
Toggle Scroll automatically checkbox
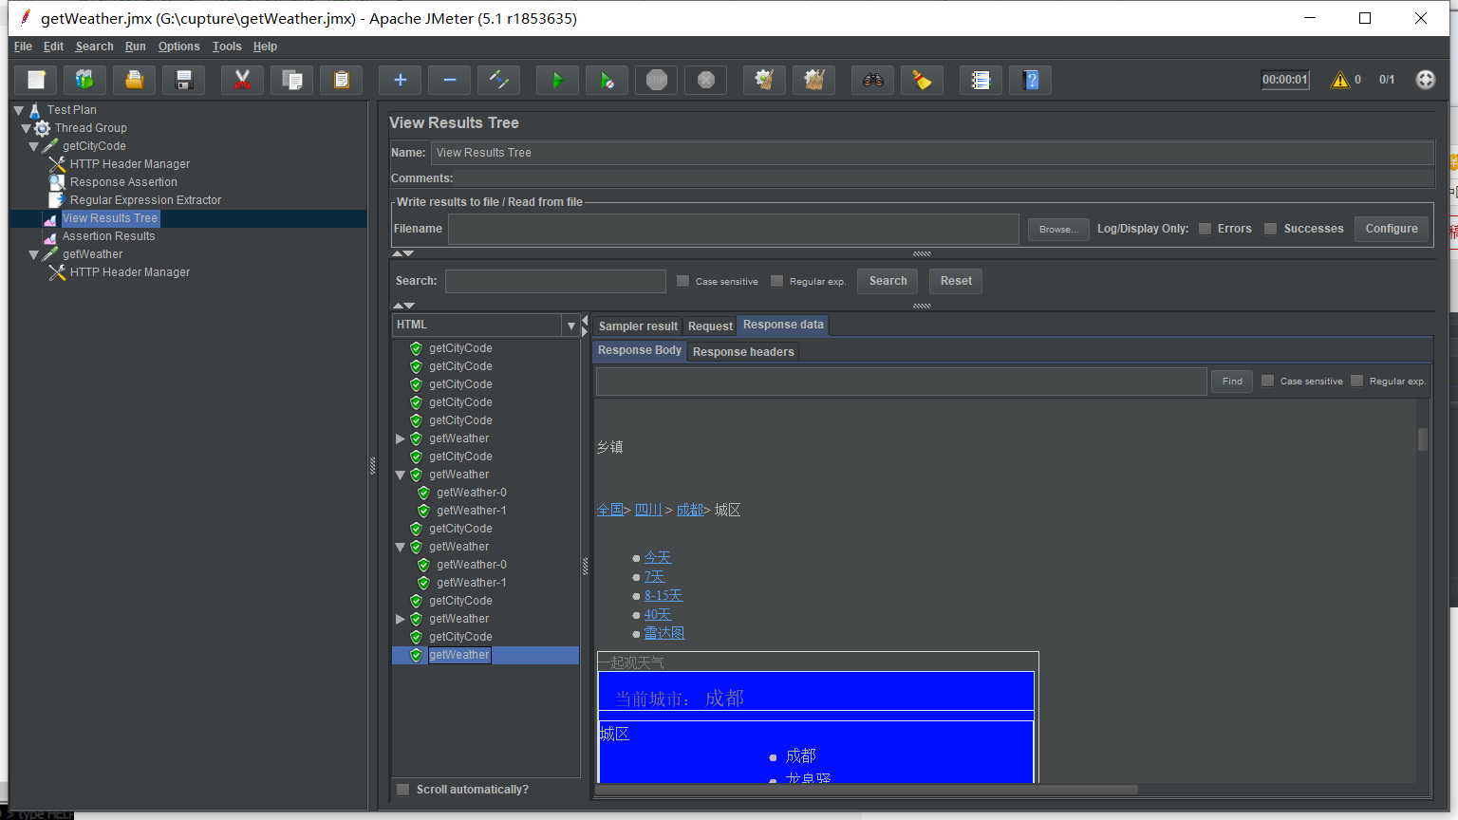402,790
